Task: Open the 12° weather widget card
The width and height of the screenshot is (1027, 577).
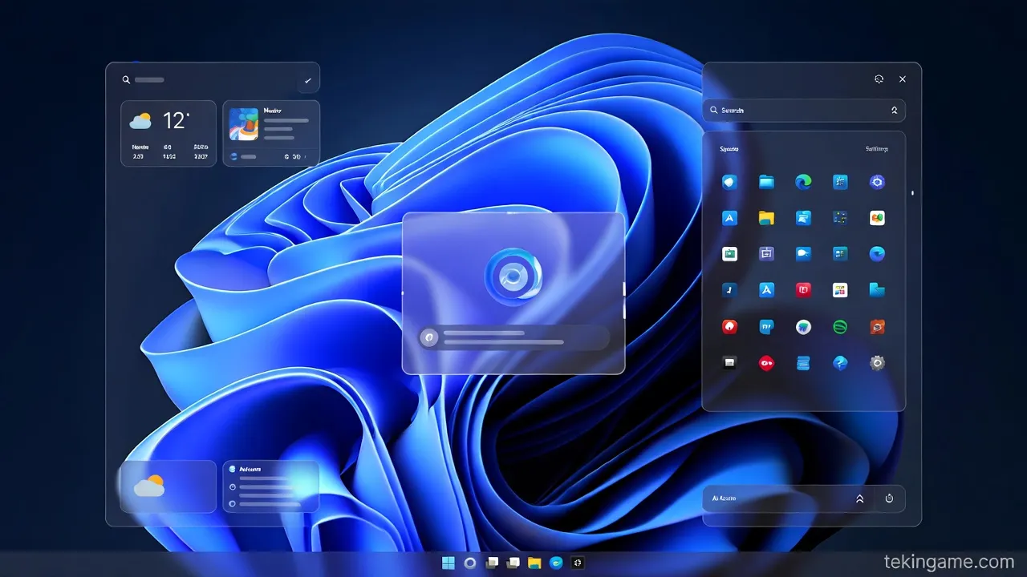Action: pyautogui.click(x=168, y=133)
